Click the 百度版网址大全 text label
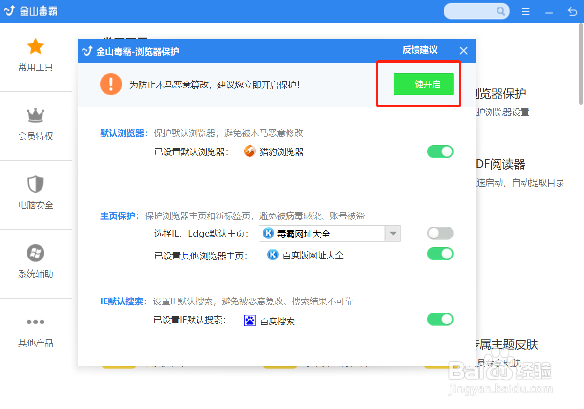 click(x=313, y=256)
